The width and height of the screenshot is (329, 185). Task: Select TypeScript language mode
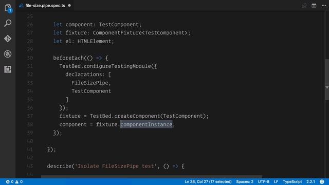[x=293, y=181]
